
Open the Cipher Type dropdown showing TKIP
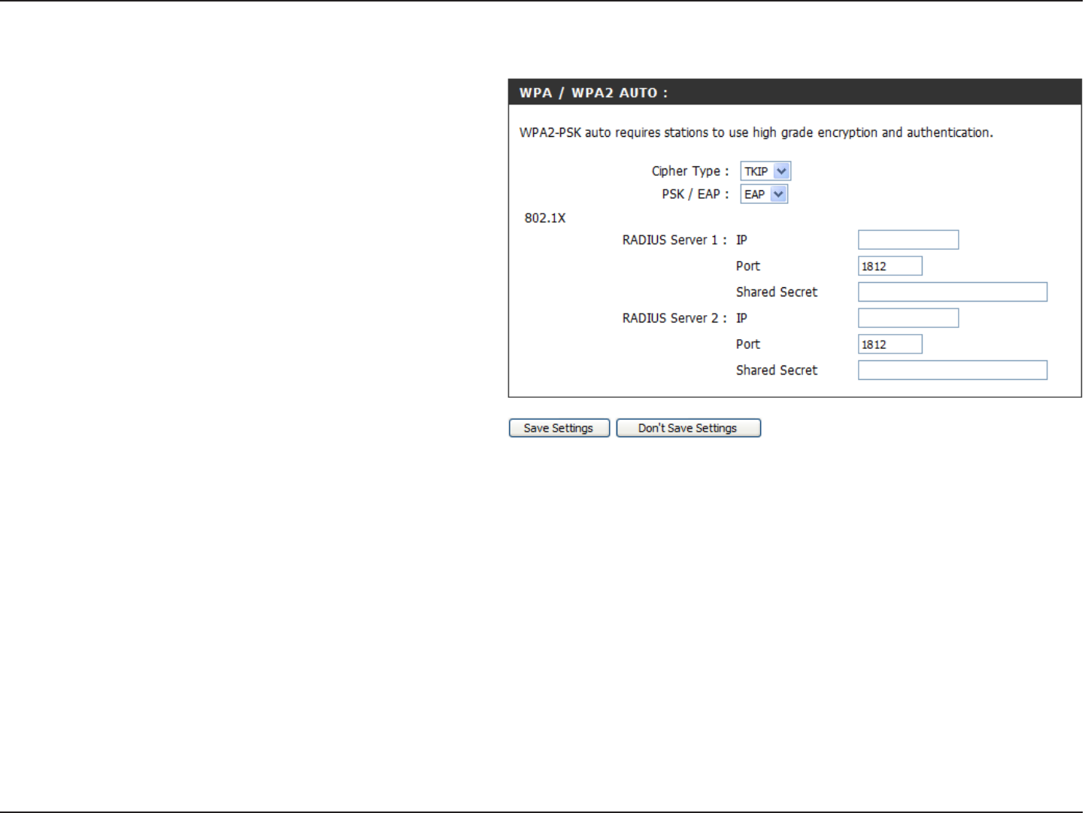[765, 171]
